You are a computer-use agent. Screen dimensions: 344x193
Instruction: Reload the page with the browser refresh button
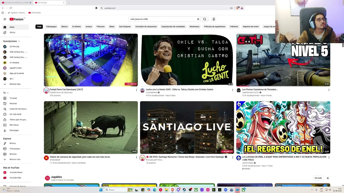point(11,8)
